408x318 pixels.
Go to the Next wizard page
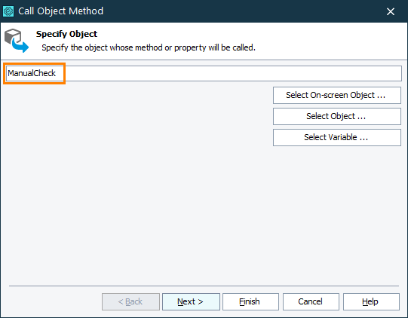point(191,301)
